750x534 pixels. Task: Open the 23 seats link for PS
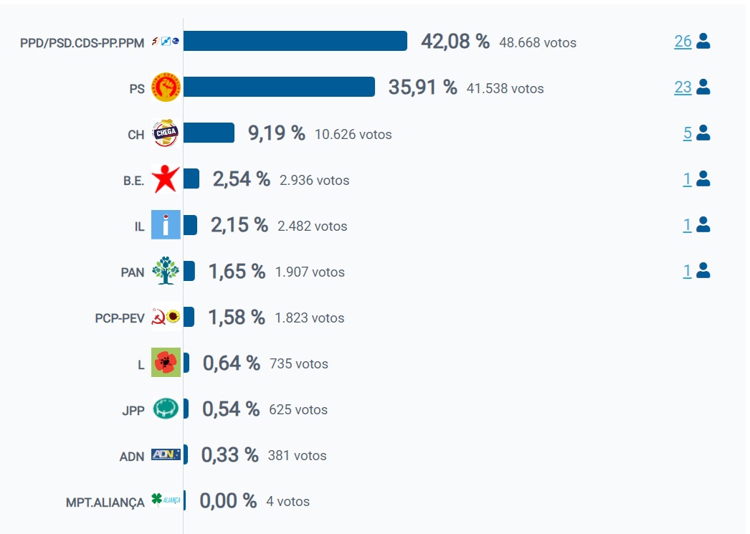tap(683, 87)
